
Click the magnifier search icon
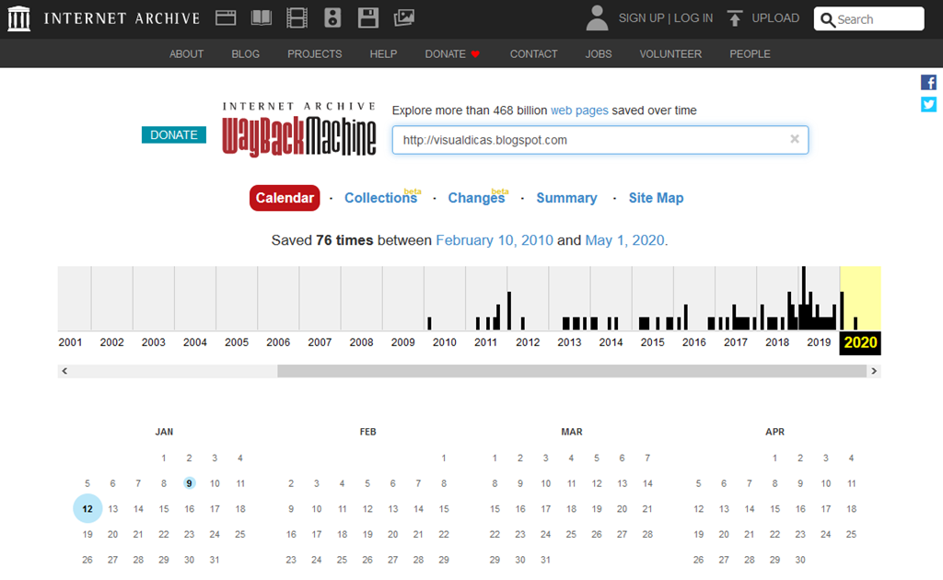(828, 20)
